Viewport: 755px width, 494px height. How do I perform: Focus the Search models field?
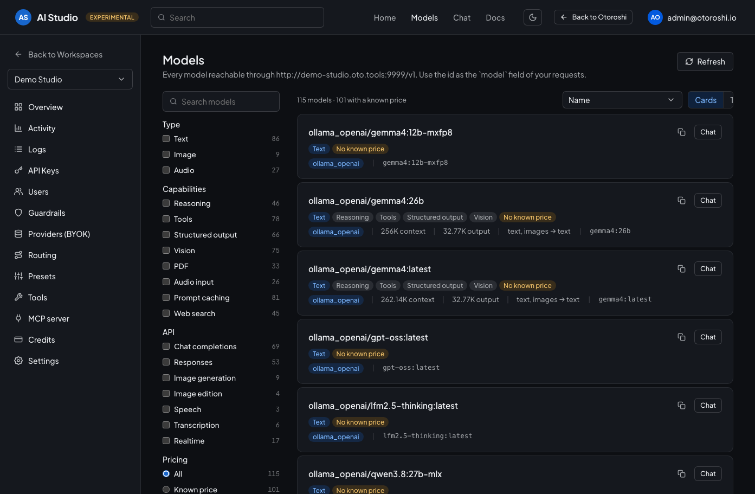[x=221, y=101]
